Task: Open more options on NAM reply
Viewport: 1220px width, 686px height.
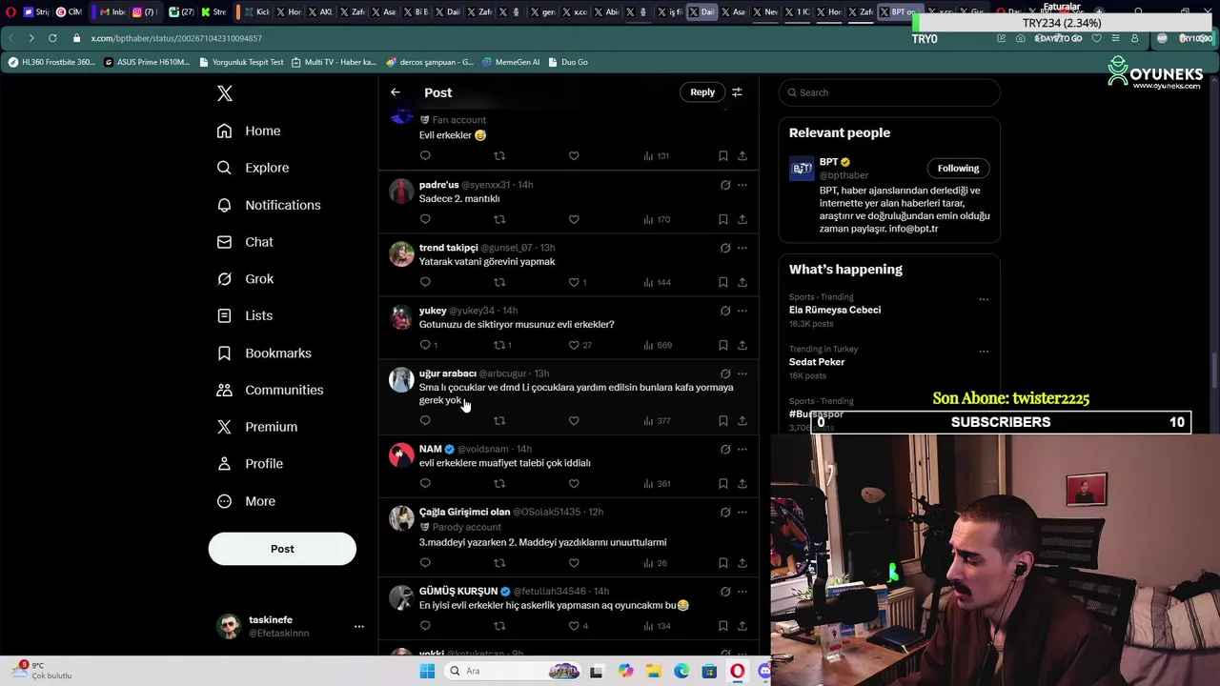Action: tap(742, 449)
